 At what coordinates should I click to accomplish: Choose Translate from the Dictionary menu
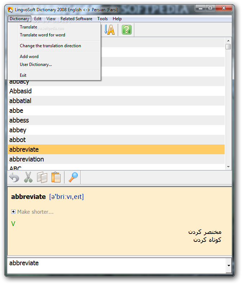(59, 27)
